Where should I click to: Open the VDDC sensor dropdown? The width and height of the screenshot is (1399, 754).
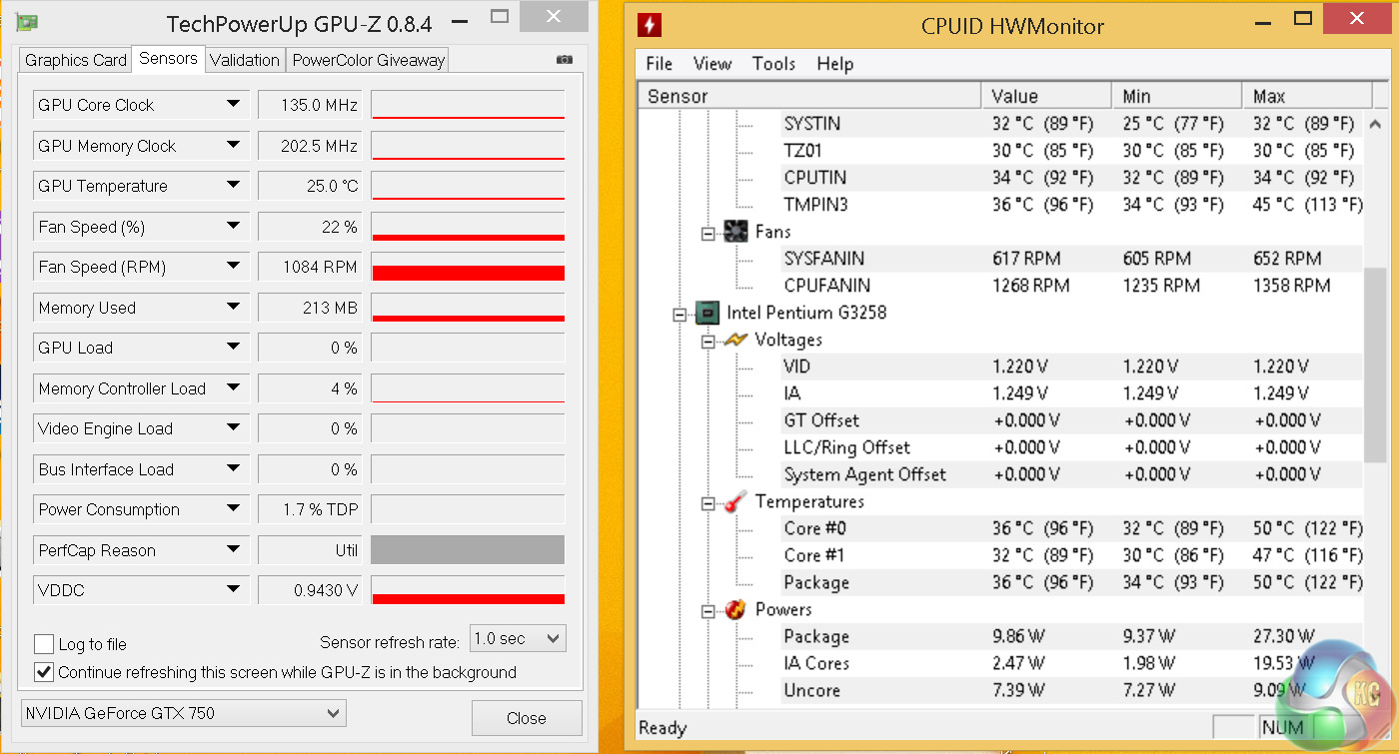233,590
